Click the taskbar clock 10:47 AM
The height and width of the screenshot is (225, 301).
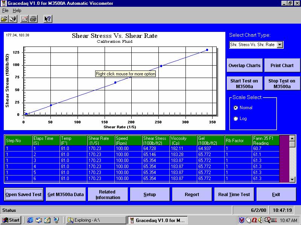click(x=289, y=220)
